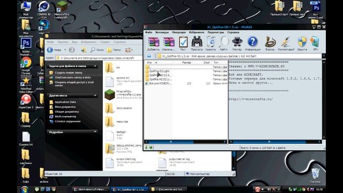The width and height of the screenshot is (343, 193).
Task: Switch to 91_Optifine-HD taskbar button
Action: point(130,189)
